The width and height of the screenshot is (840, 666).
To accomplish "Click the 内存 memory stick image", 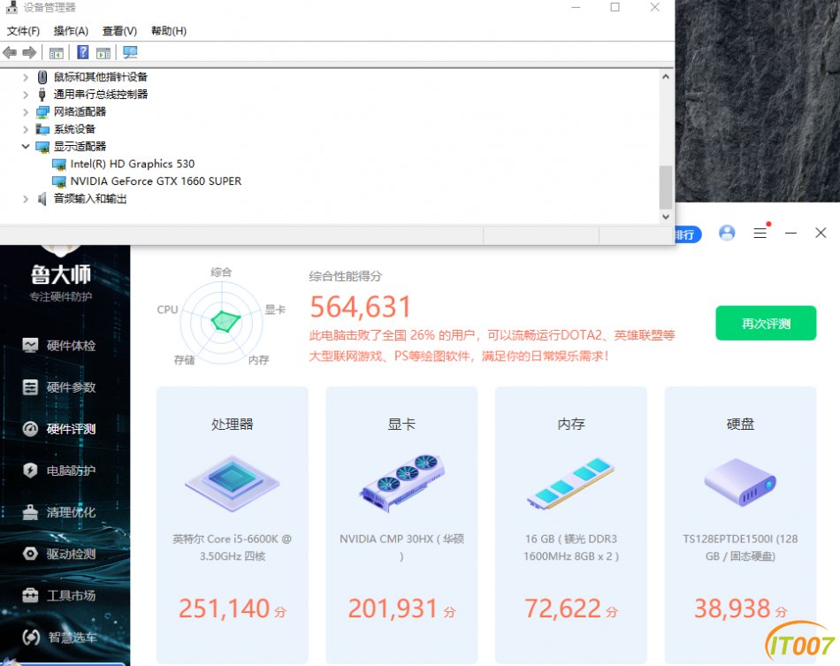I will (x=570, y=484).
